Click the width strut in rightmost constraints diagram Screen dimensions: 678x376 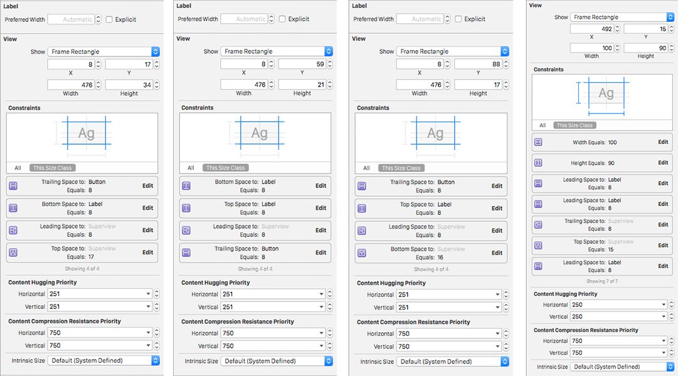coord(606,113)
